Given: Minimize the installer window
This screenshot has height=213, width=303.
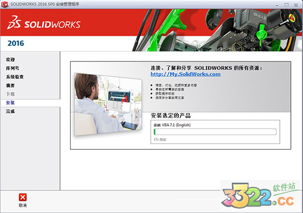Looking at the screenshot, I should click(x=277, y=5).
